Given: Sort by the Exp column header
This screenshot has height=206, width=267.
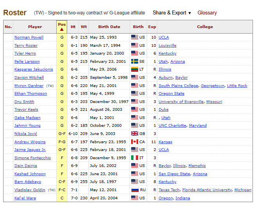Looking at the screenshot, I should [152, 27].
